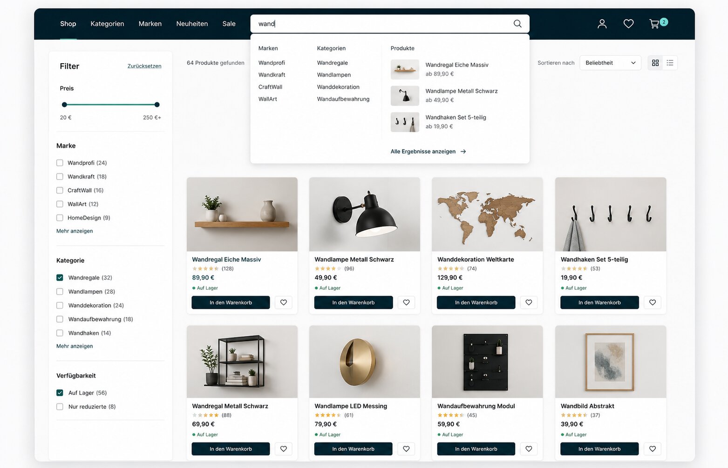
Task: Open the Neuheiten navigation item
Action: [192, 24]
